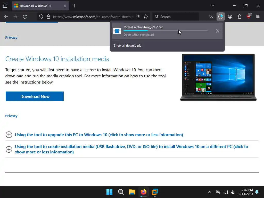Click the Privacy link below Download Now
The width and height of the screenshot is (264, 198).
[x=11, y=116]
